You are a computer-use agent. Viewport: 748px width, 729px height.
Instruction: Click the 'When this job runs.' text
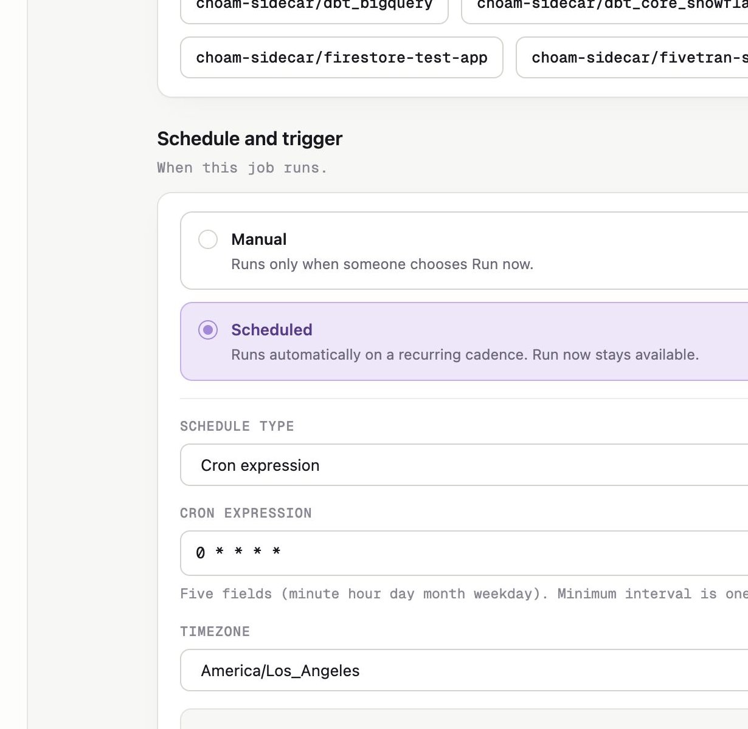(x=242, y=168)
